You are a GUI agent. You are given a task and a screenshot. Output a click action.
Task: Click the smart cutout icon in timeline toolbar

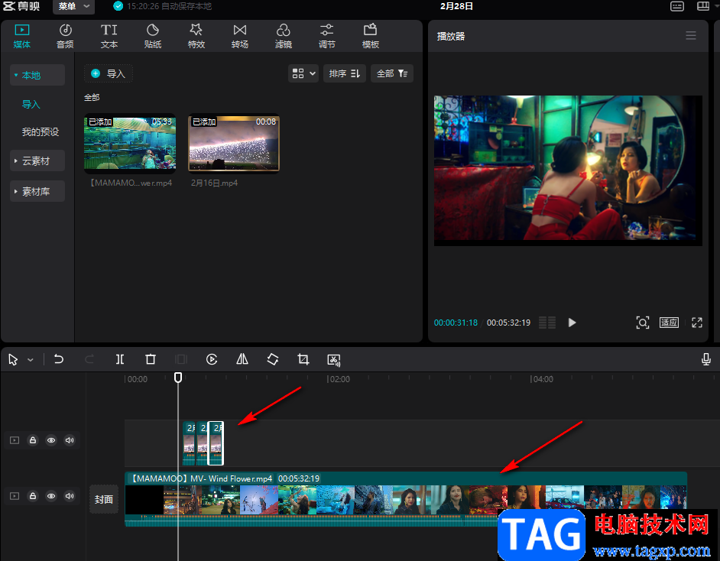[x=334, y=360]
